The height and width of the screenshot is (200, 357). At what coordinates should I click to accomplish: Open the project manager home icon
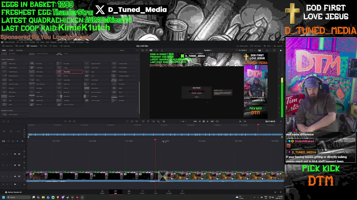pyautogui.click(x=275, y=192)
